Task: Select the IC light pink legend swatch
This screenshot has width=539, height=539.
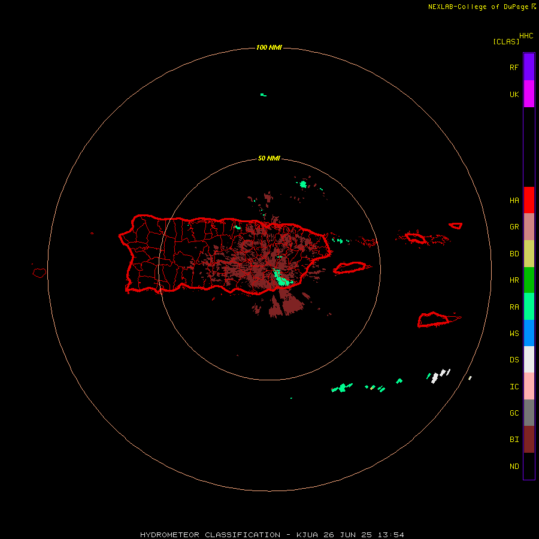Action: 529,386
